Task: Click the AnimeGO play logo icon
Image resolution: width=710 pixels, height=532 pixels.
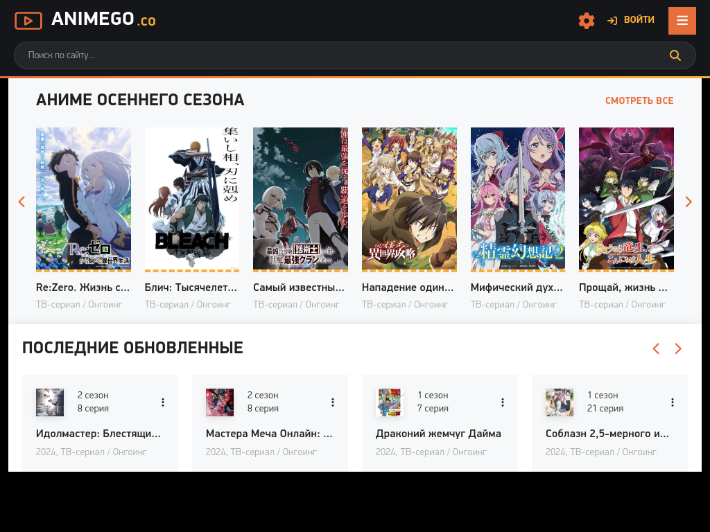Action: [28, 20]
